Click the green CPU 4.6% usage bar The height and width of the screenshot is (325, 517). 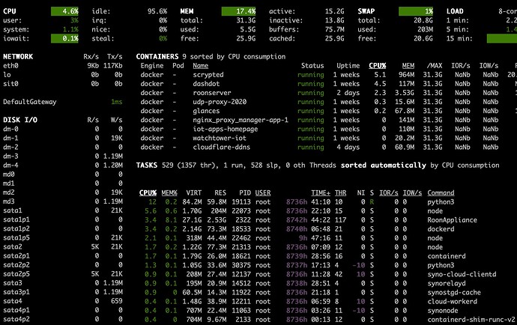(x=64, y=11)
